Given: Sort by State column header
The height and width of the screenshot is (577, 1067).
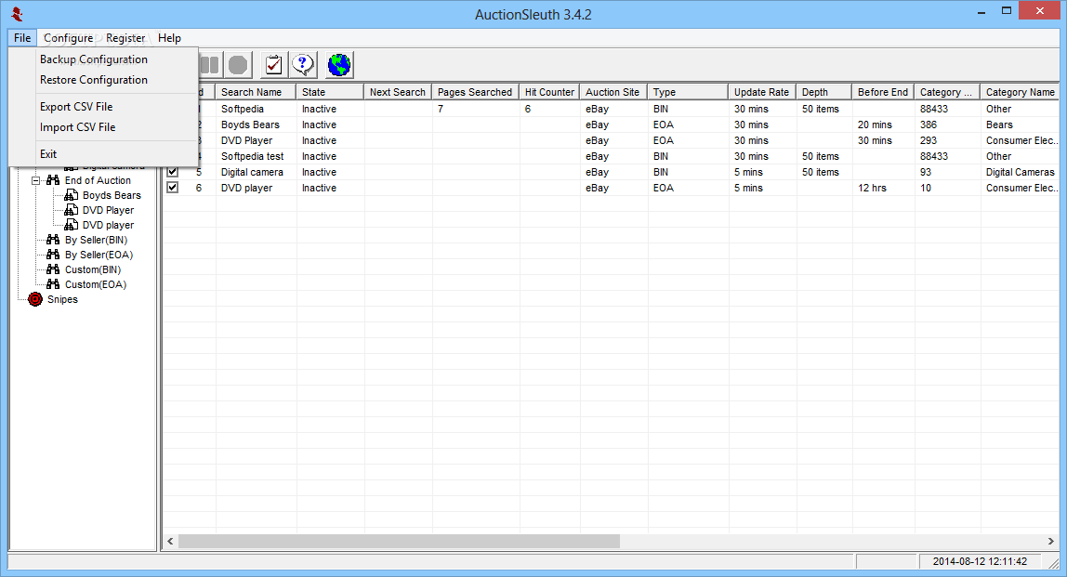Looking at the screenshot, I should [x=331, y=92].
